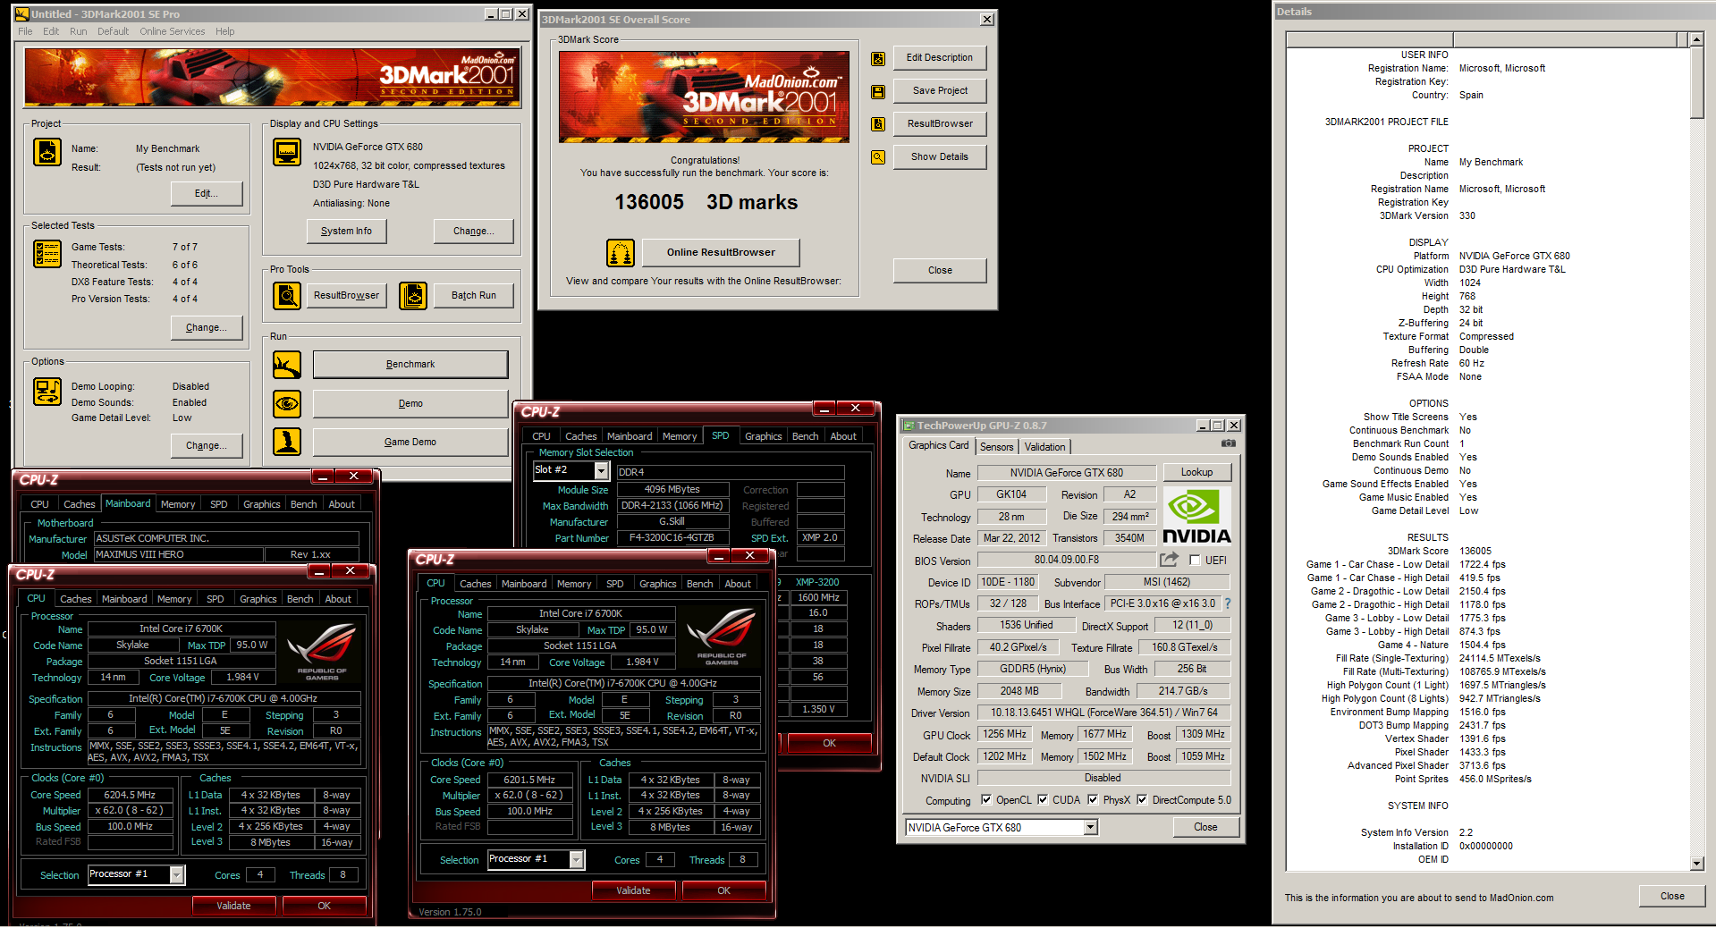The height and width of the screenshot is (928, 1716).
Task: Click the Lookup button in GPU-Z
Action: point(1196,472)
